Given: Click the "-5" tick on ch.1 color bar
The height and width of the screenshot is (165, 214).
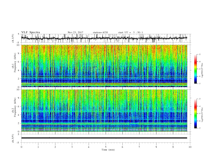Looking at the screenshot, I should coord(199,69).
